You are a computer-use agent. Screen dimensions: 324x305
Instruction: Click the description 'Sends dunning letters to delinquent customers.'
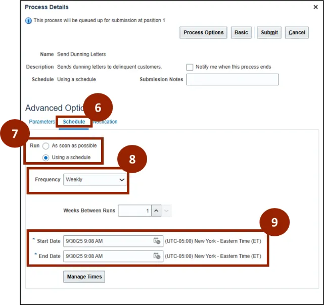coord(109,67)
